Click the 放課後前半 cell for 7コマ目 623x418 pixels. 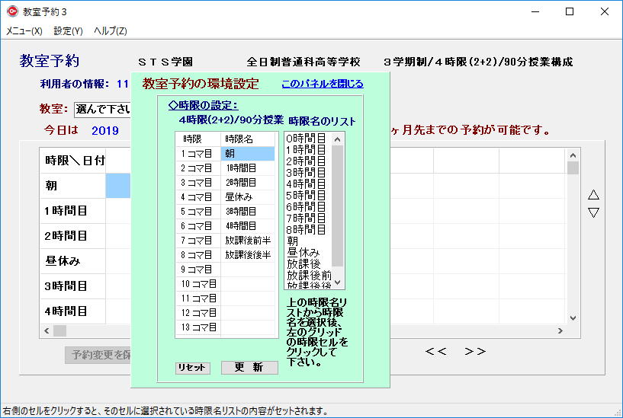tap(248, 241)
